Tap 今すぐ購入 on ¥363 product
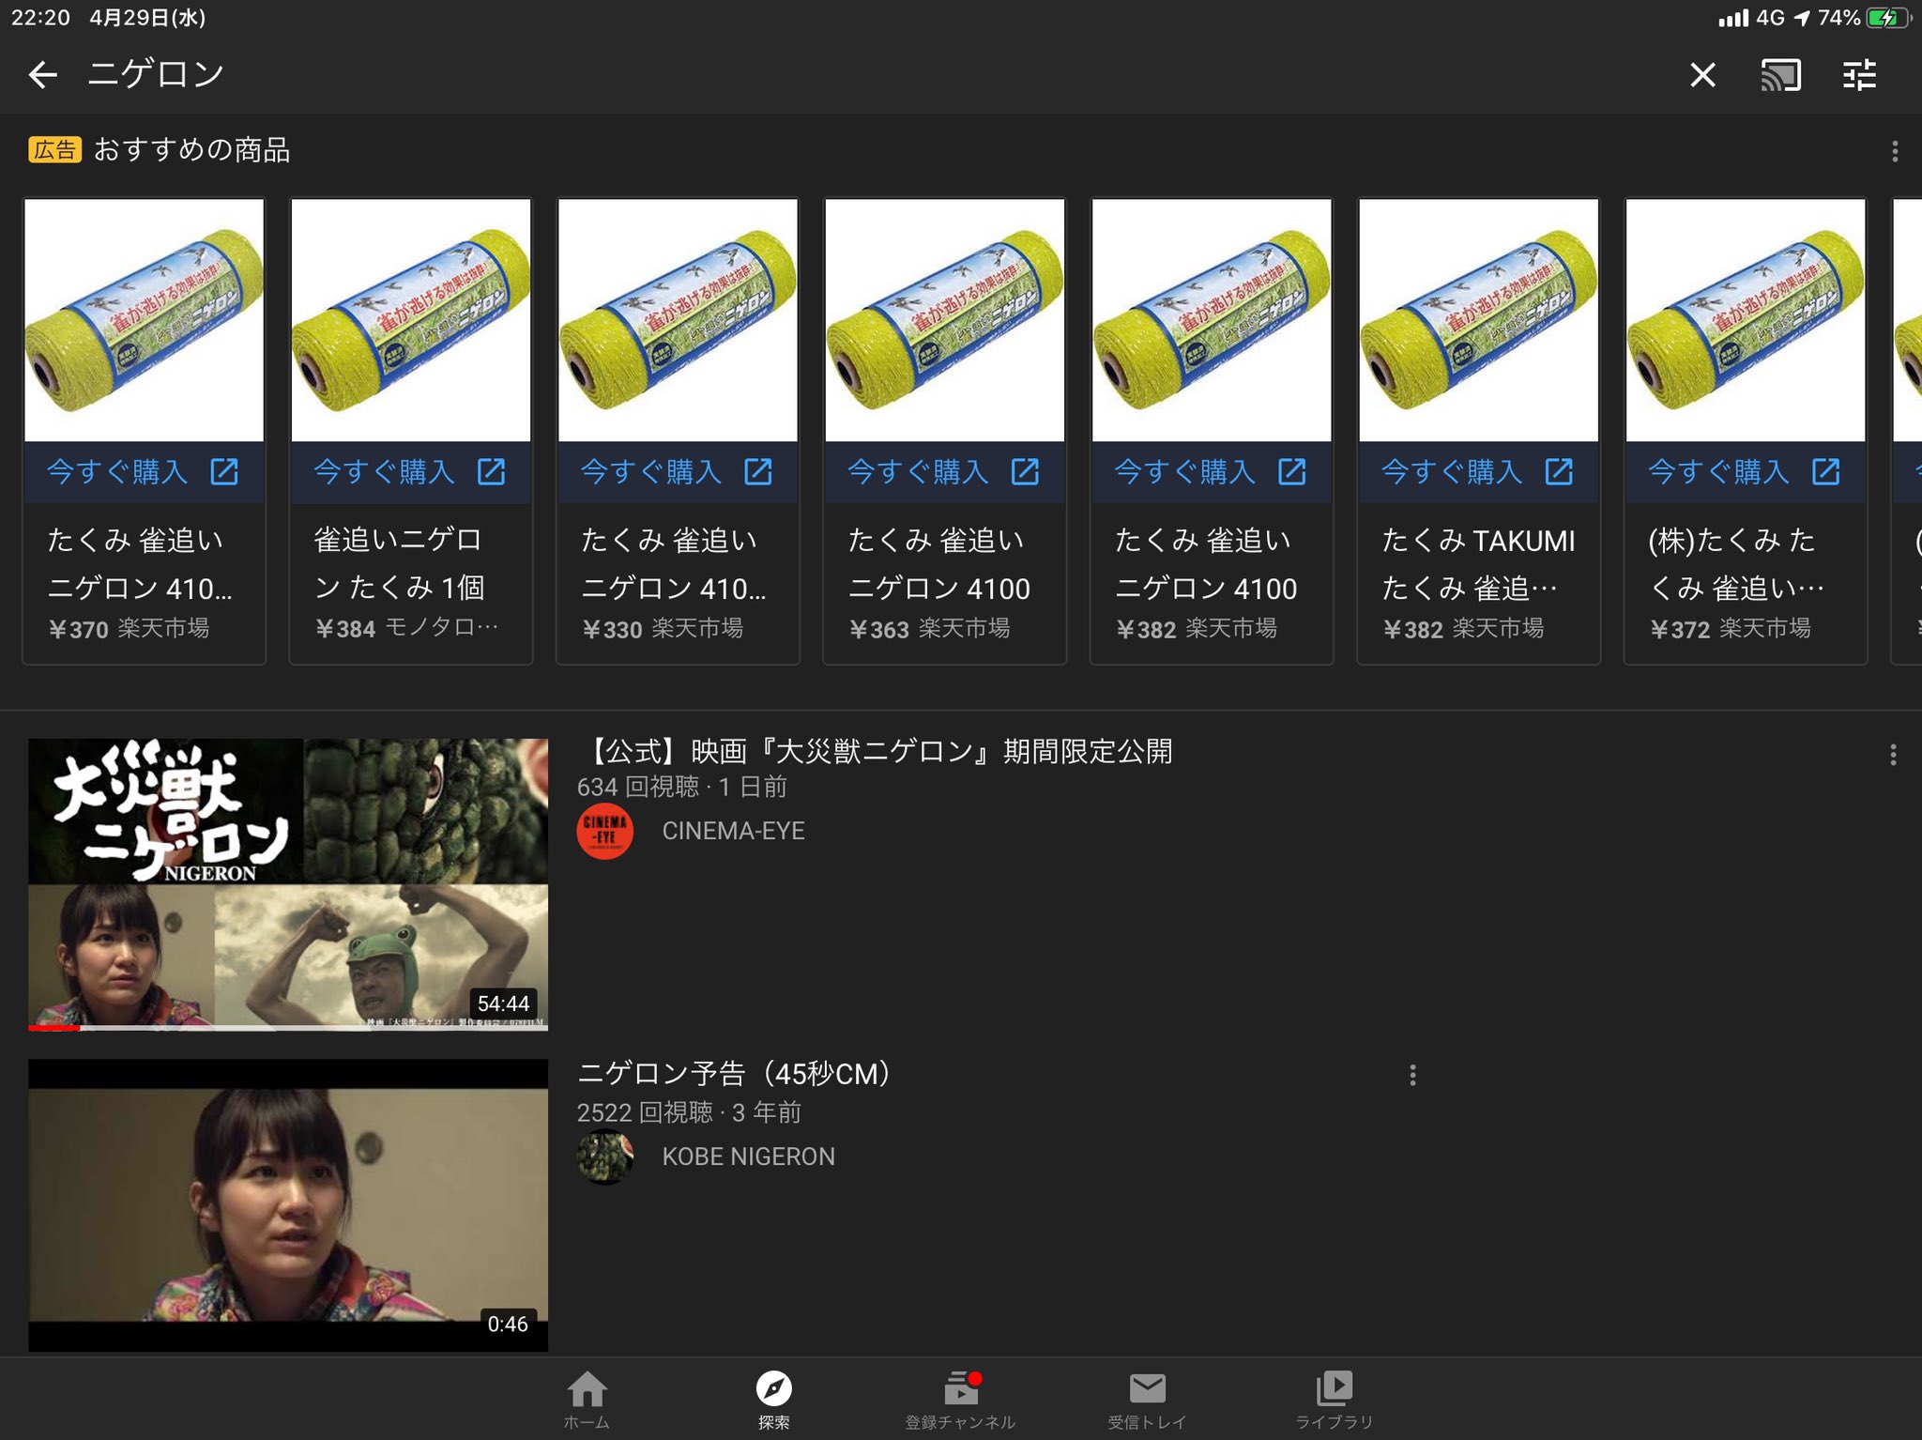Screen dimensions: 1922x1440 [x=918, y=471]
